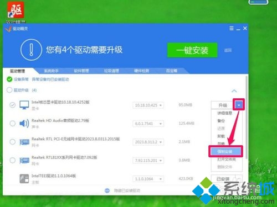Click the 125.4MB size value

coord(186,123)
